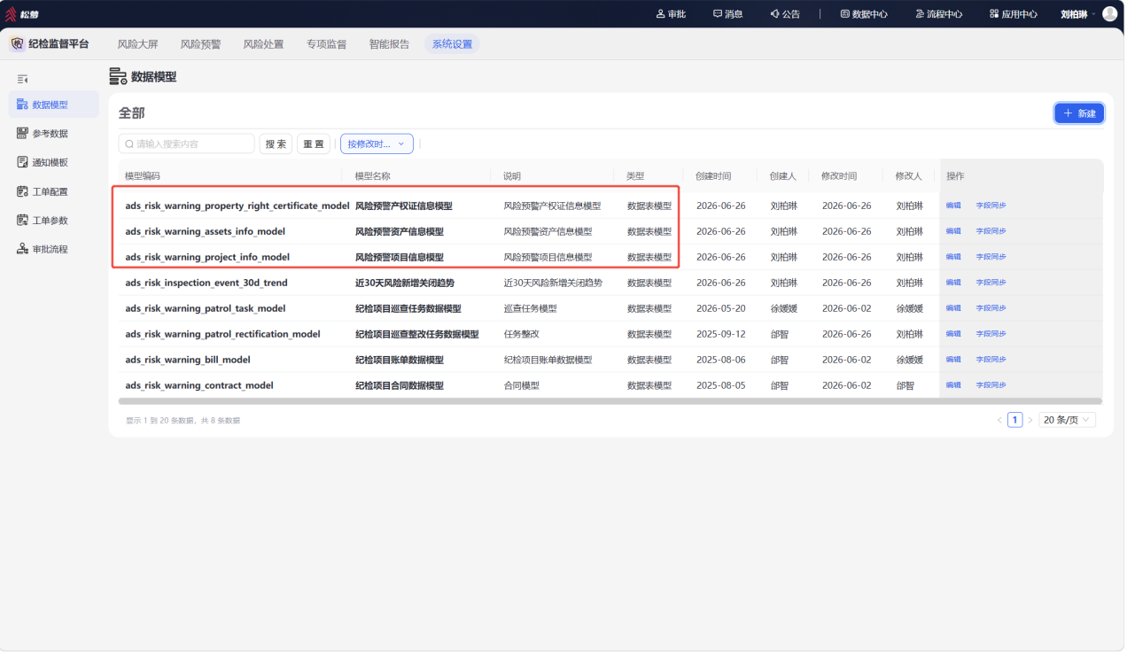
Task: Open the 按修改时... sort dropdown
Action: coord(377,144)
